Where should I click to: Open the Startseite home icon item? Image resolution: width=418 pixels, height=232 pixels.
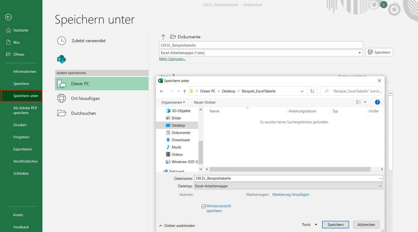pos(18,30)
